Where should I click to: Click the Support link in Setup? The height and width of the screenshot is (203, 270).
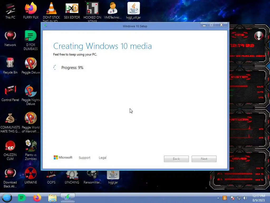point(85,158)
